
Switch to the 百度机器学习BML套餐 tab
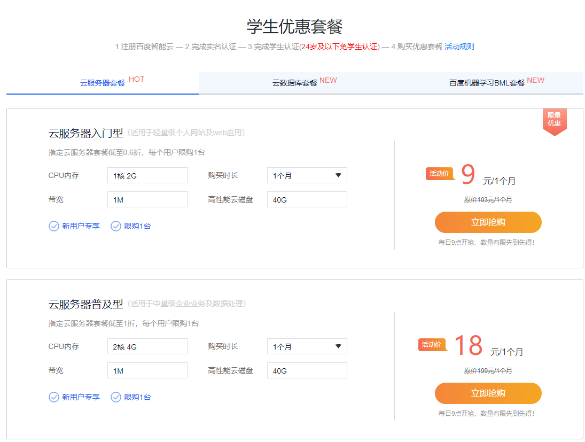[x=487, y=83]
